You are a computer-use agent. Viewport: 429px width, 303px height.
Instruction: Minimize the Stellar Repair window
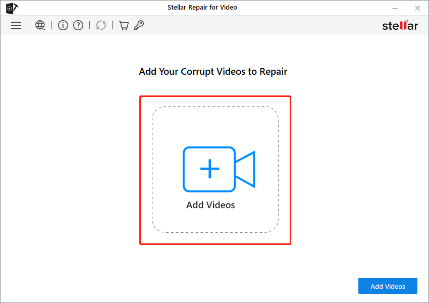click(395, 8)
